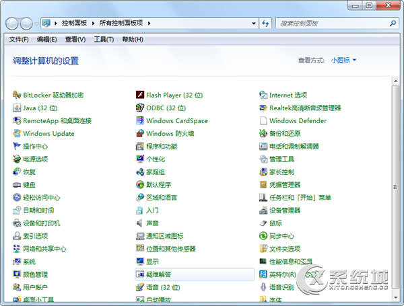Open ODBC (32 位) icon
The width and height of the screenshot is (404, 306).
(x=140, y=108)
